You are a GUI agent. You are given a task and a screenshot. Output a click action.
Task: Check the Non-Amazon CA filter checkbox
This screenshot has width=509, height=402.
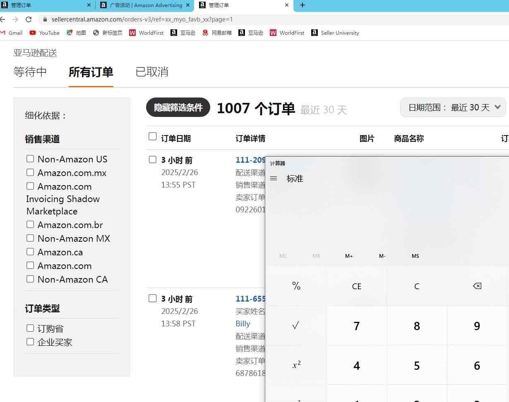30,279
